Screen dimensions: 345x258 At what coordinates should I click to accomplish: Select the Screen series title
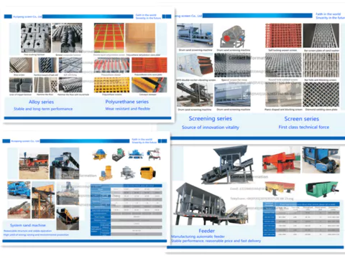coord(302,119)
